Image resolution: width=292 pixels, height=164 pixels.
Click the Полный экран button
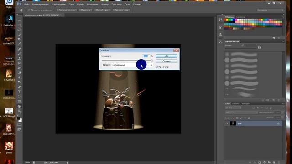tap(102, 10)
